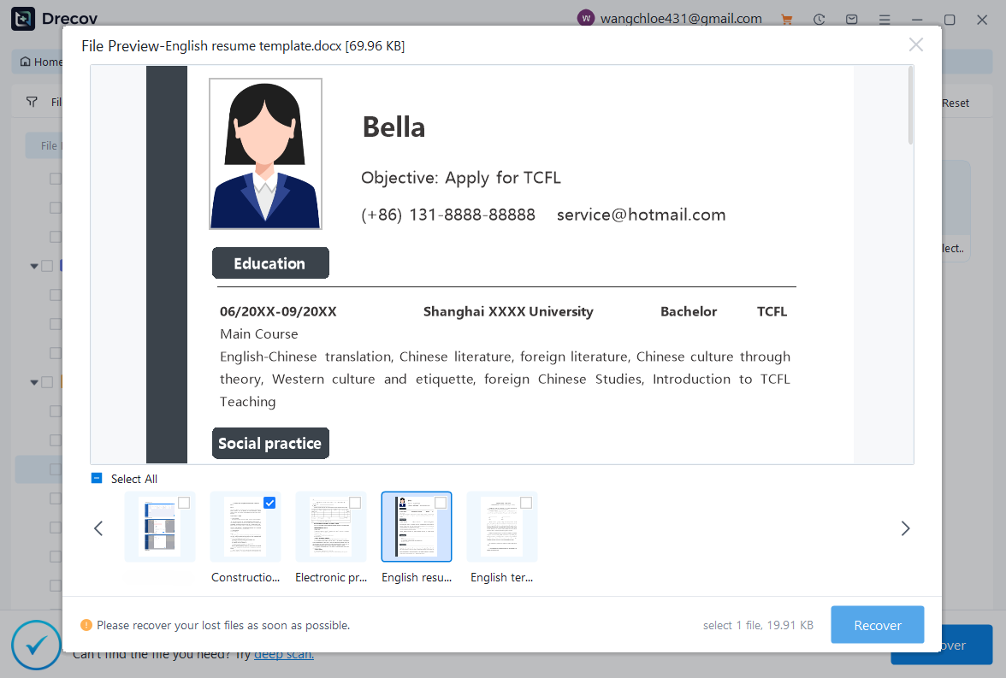Open the feedback mail icon
The width and height of the screenshot is (1006, 678).
(x=852, y=19)
